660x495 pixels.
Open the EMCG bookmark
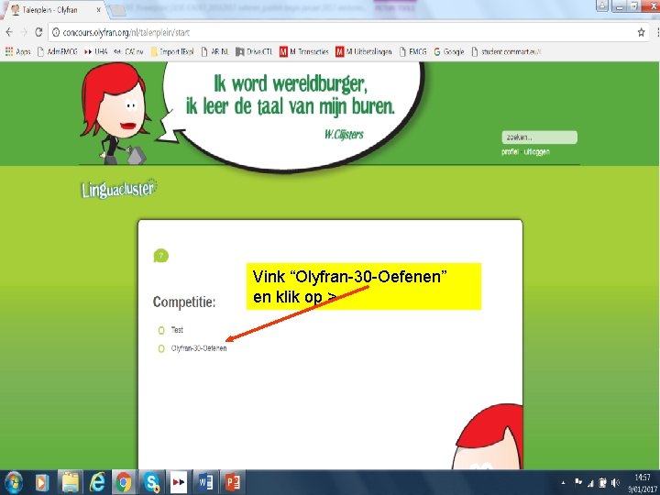tap(412, 51)
